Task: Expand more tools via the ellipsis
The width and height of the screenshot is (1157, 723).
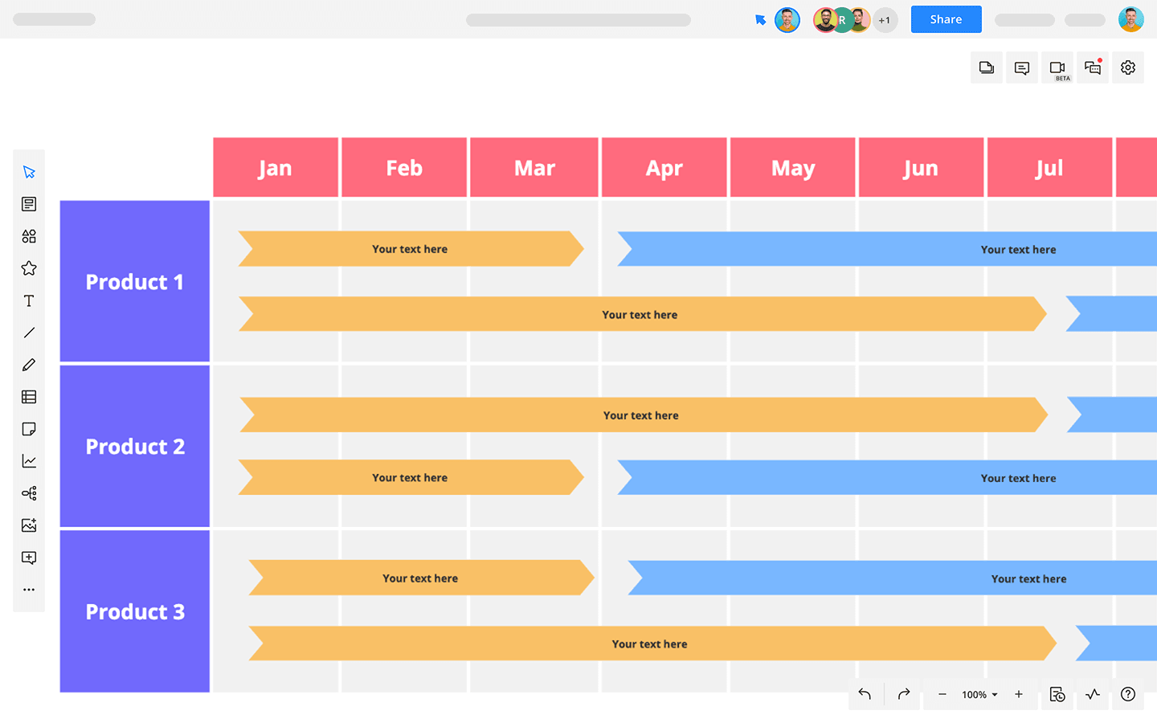Action: 29,589
